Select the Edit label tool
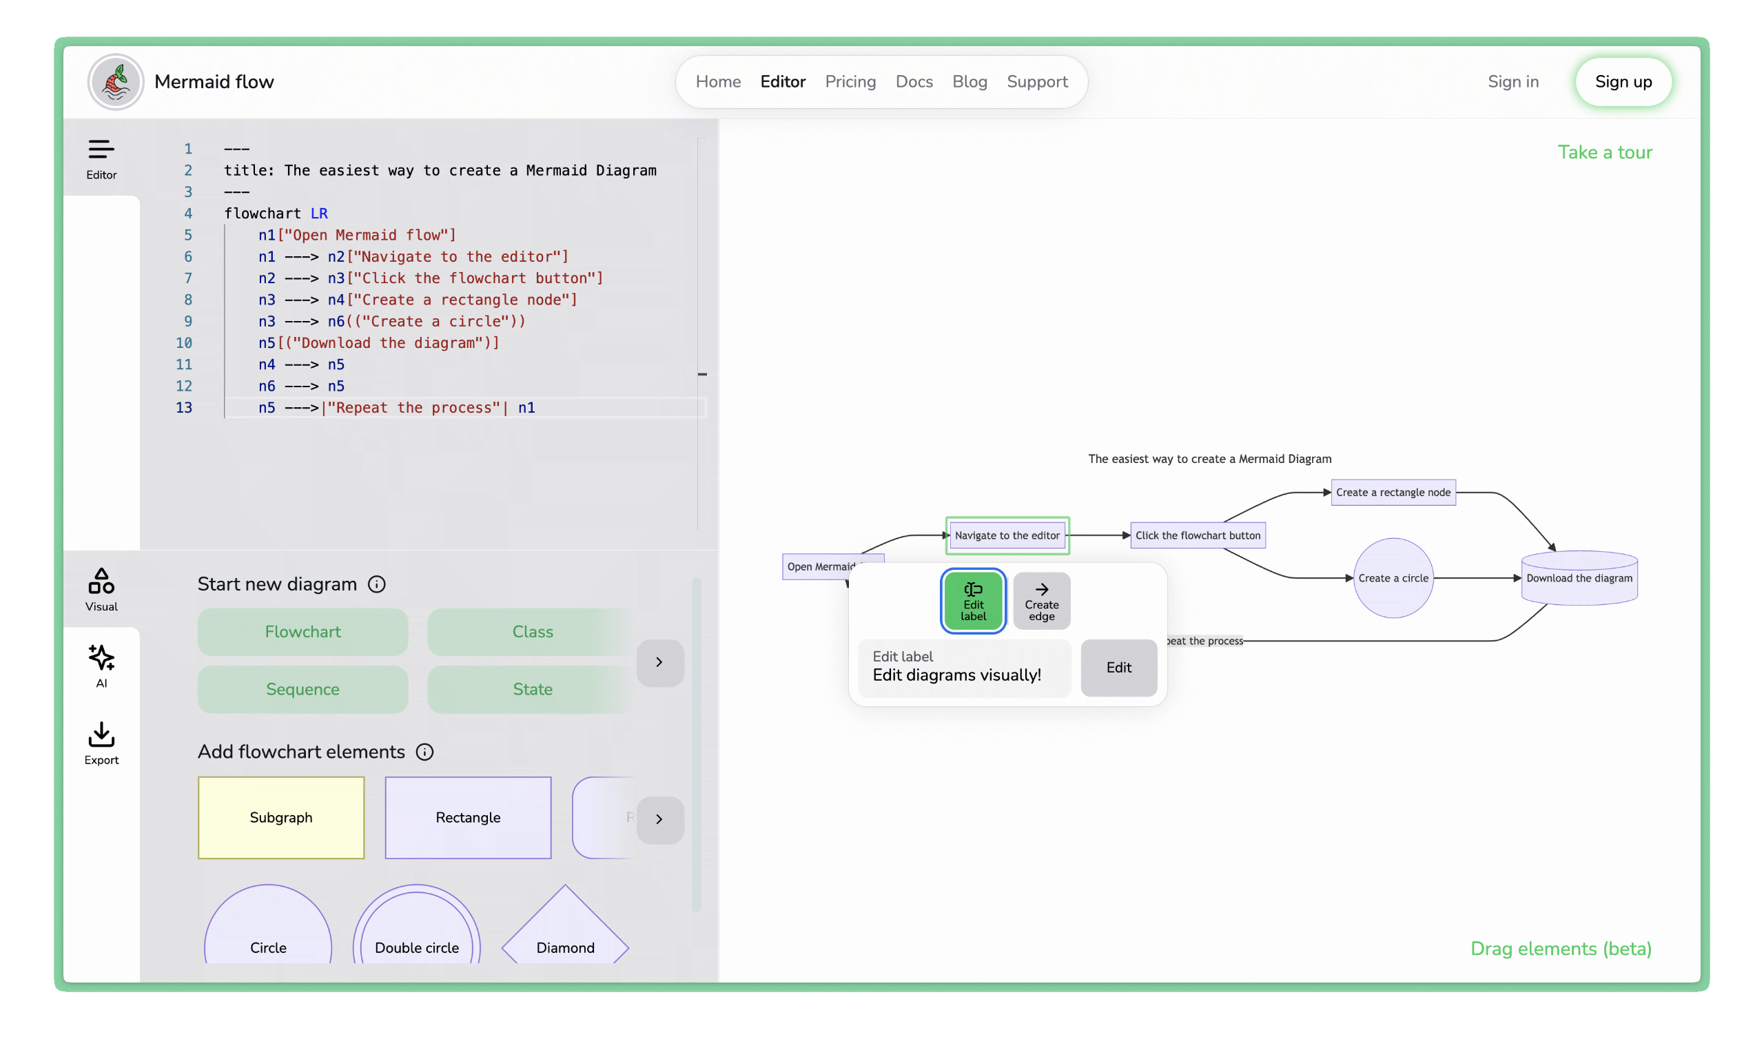 (x=972, y=600)
